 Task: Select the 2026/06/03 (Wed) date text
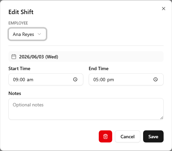(x=39, y=57)
